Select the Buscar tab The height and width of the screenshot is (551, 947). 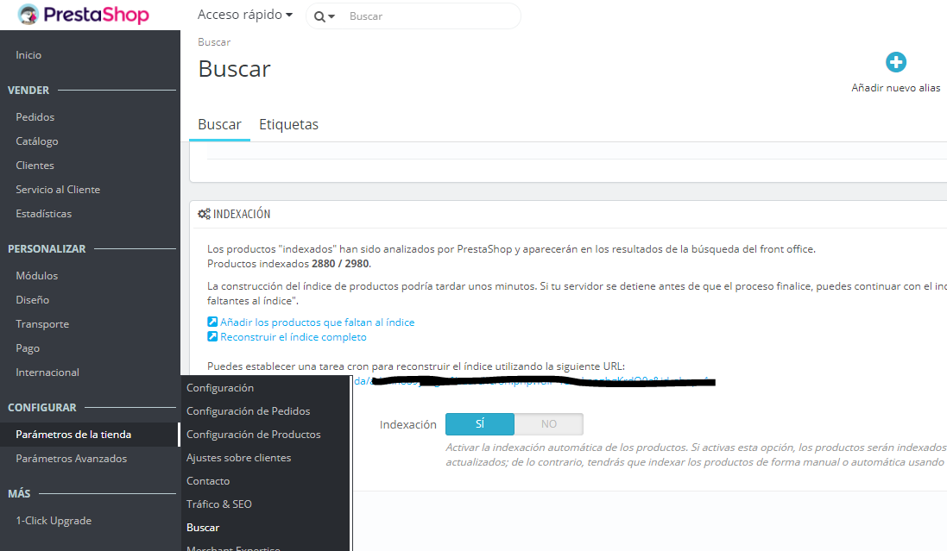point(219,125)
